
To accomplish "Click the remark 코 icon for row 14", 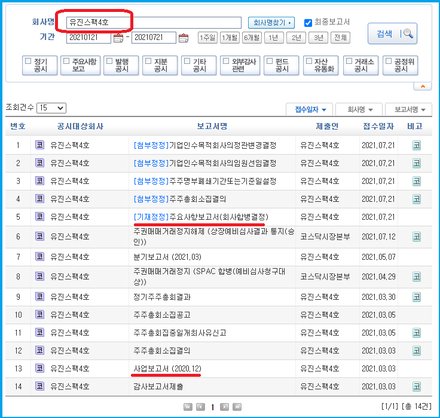I will 417,386.
